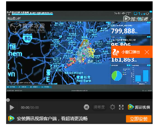The width and height of the screenshot is (155, 125).
Task: Click the 00:00/00:00 time display
Action: pyautogui.click(x=30, y=108)
